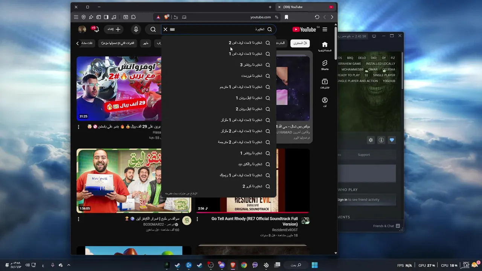The height and width of the screenshot is (271, 482).
Task: Click the Brave Shields lion icon
Action: 166,17
